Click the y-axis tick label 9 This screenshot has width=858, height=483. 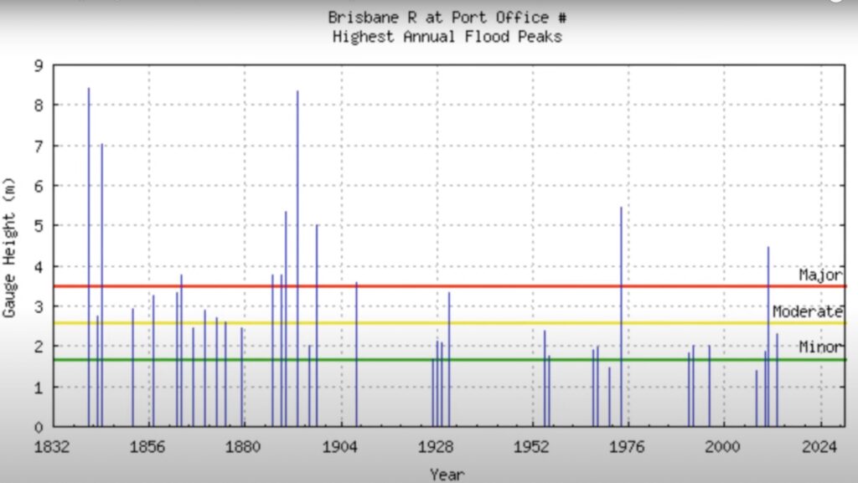click(x=39, y=66)
